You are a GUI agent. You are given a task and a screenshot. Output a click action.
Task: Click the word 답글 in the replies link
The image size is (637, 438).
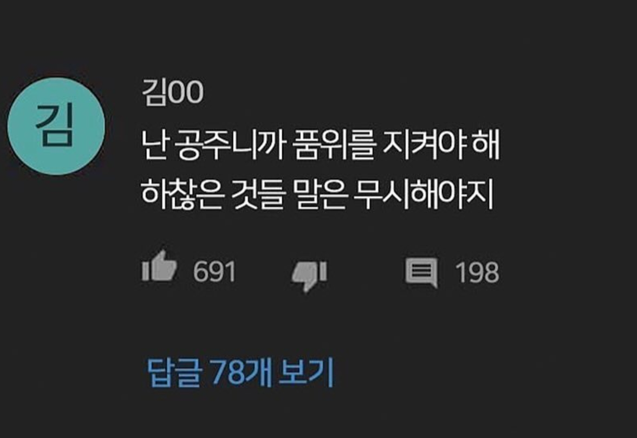click(x=174, y=372)
